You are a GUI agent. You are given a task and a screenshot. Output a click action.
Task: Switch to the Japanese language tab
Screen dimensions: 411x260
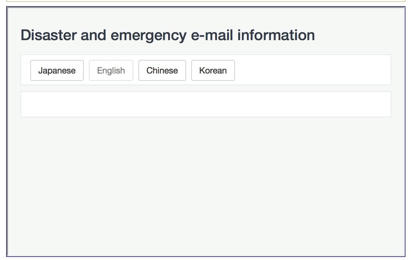(57, 70)
